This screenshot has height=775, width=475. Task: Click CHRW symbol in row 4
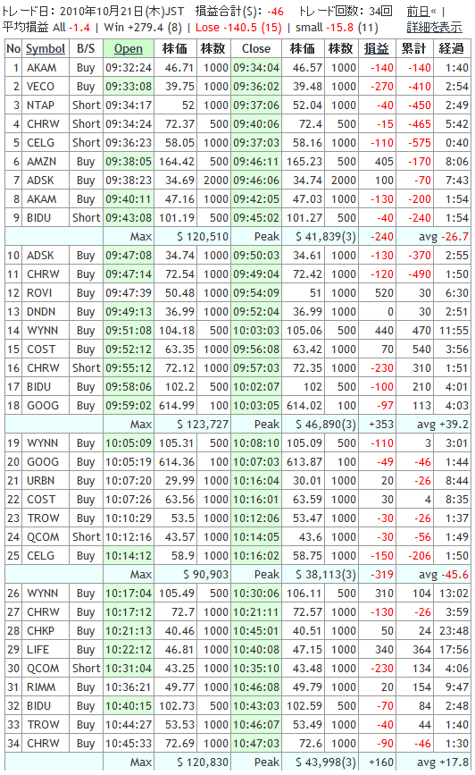[43, 124]
